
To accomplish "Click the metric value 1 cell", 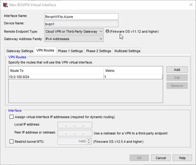I will tap(133, 77).
